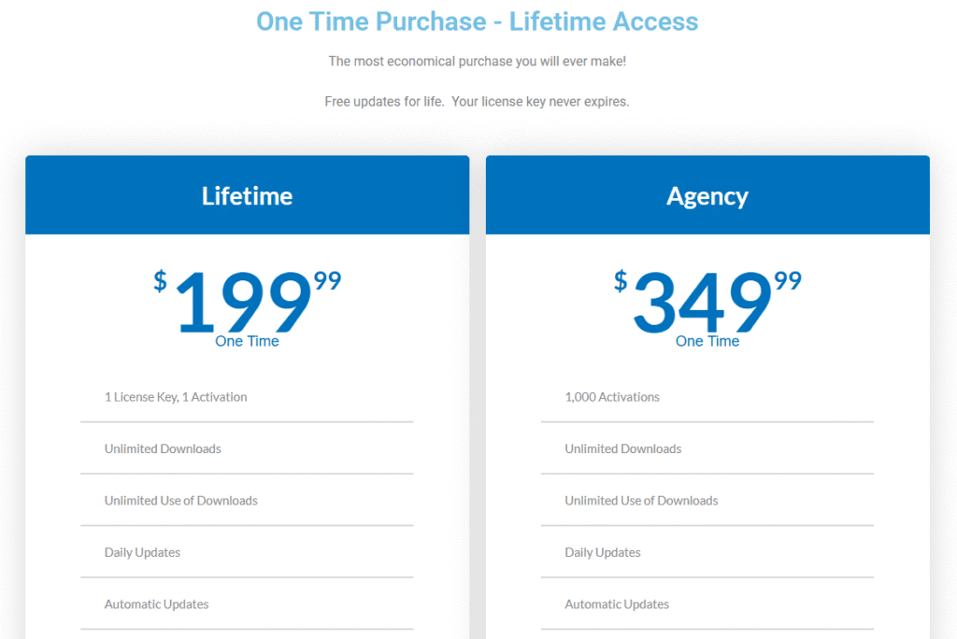Viewport: 957px width, 639px height.
Task: Select the $349.99 Agency price
Action: (707, 301)
